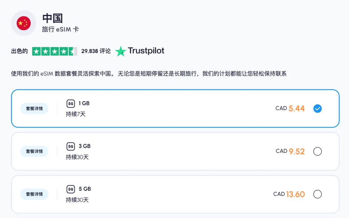This screenshot has width=349, height=218.
Task: Click the China flag icon
Action: [x=24, y=23]
